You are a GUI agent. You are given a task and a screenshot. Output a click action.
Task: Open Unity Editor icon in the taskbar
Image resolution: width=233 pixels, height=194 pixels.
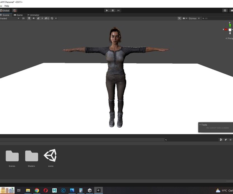[x=98, y=190]
